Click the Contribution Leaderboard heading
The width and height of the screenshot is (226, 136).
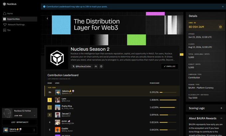63,75
